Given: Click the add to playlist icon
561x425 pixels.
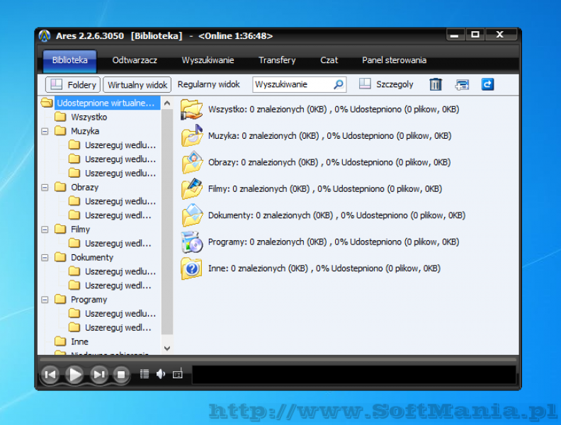Looking at the screenshot, I should pos(462,85).
